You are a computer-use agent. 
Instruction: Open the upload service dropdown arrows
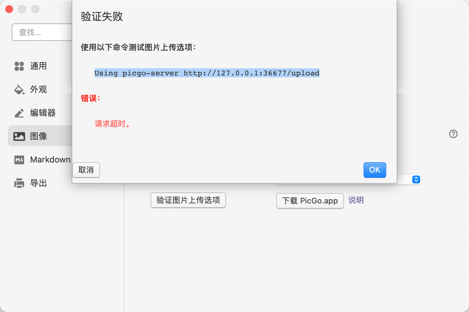[416, 179]
